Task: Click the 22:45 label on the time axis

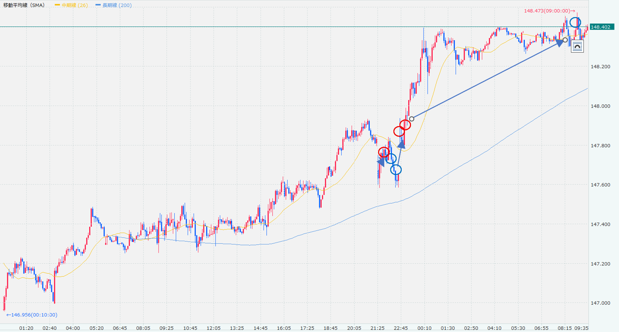Action: pos(400,328)
